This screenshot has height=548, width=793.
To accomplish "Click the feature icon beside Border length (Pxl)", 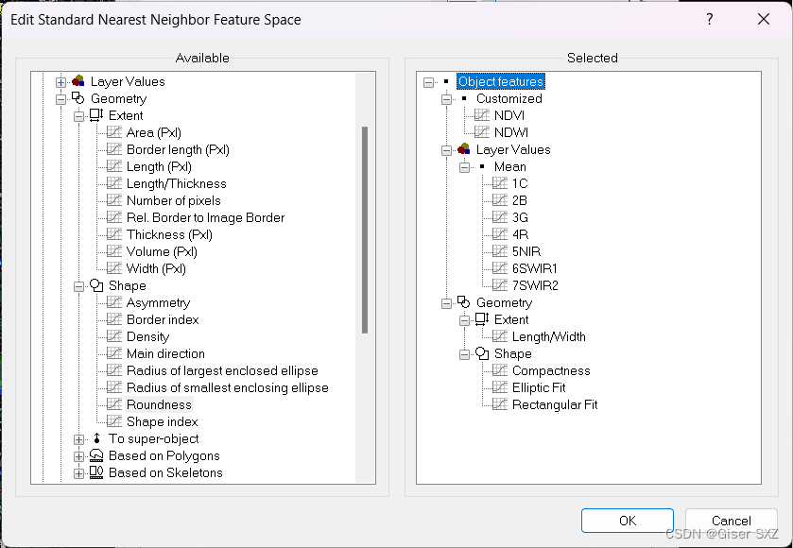I will tap(114, 149).
